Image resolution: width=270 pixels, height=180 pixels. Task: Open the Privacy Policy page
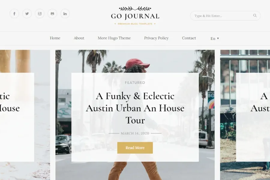156,38
